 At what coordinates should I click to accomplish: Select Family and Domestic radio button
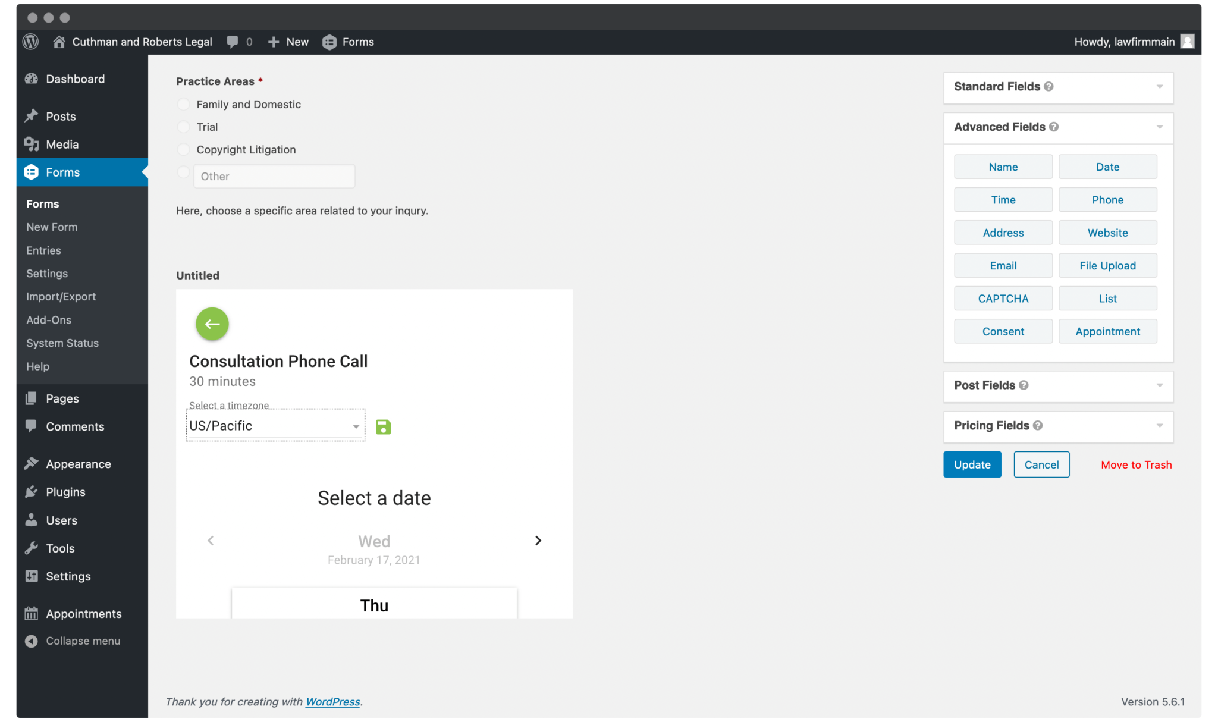click(183, 104)
